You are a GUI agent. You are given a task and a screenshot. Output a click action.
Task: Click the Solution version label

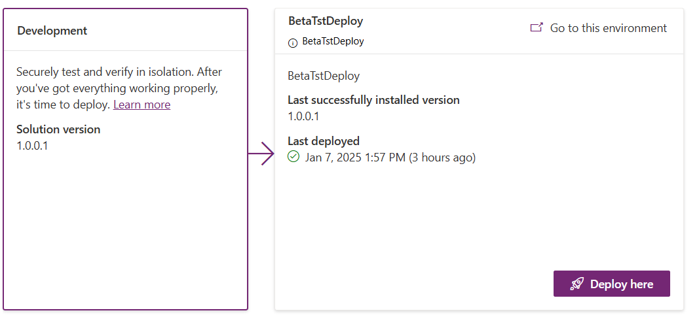click(x=58, y=129)
